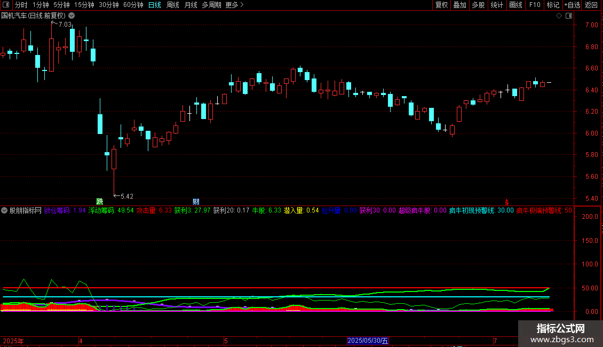The image size is (603, 347).
Task: Click the 获利30: 0.00 indicator value
Action: [x=378, y=210]
